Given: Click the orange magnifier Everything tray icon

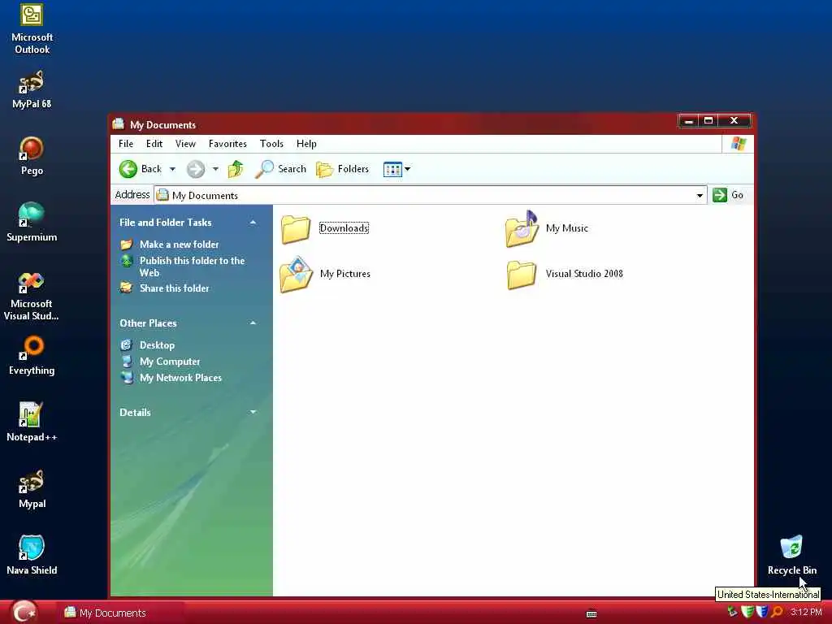Looking at the screenshot, I should pos(778,613).
